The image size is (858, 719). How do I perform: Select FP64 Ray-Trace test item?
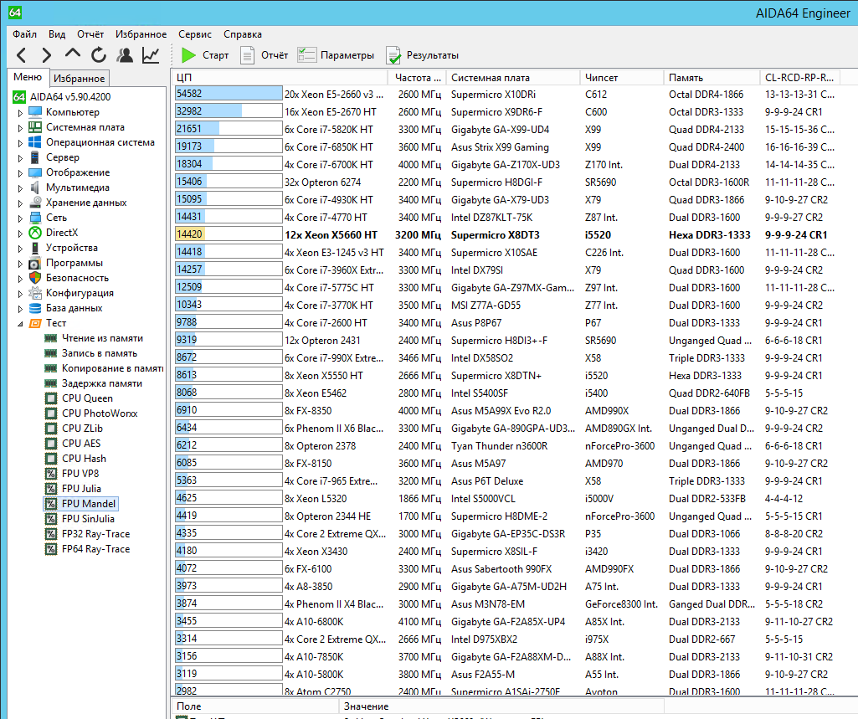[95, 549]
